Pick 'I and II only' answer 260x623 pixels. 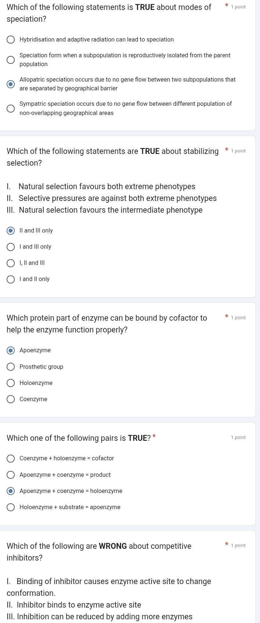click(11, 279)
